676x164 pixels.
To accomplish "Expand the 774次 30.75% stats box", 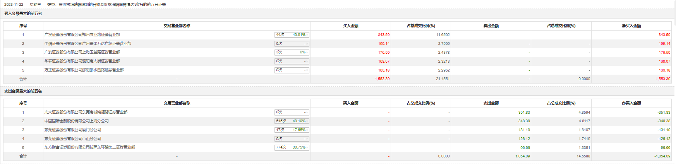I will tap(292, 147).
